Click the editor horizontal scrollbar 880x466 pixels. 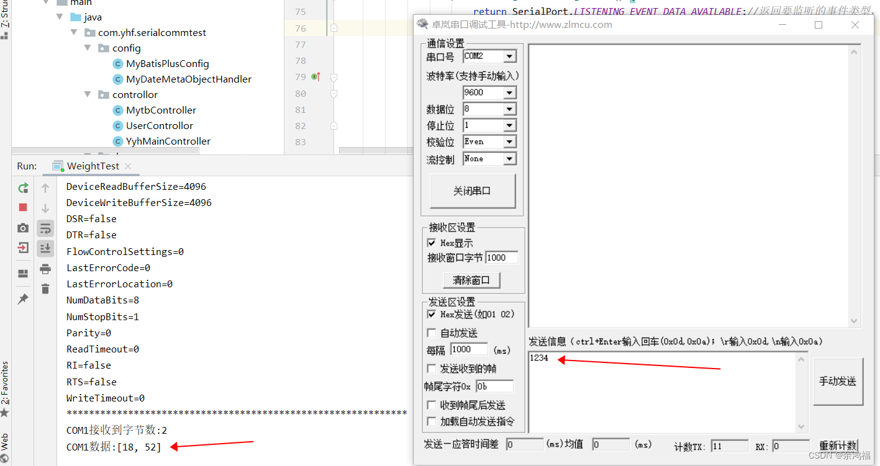point(376,151)
